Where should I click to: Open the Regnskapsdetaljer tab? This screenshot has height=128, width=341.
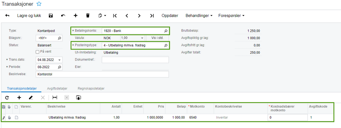tap(91, 88)
